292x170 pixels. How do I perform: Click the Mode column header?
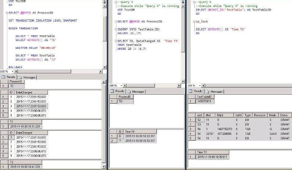pos(273,115)
